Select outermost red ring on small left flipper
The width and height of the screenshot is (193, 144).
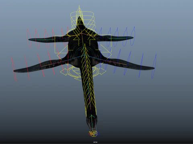(x=29, y=38)
